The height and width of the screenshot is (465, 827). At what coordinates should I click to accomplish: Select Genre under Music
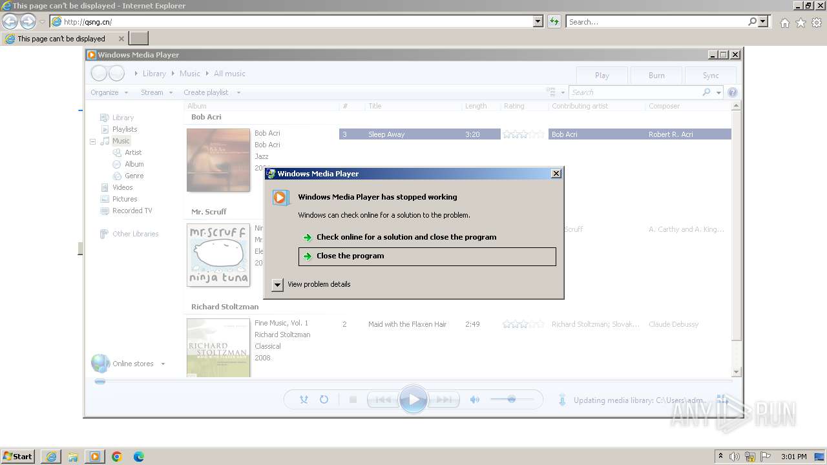pyautogui.click(x=134, y=176)
